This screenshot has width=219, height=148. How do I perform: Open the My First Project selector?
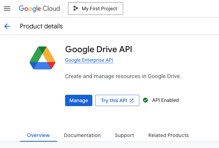coord(96,9)
